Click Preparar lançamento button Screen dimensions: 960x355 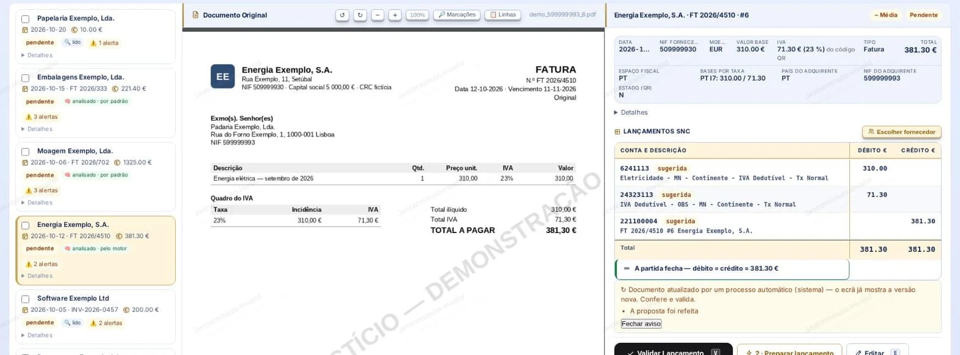pyautogui.click(x=789, y=350)
